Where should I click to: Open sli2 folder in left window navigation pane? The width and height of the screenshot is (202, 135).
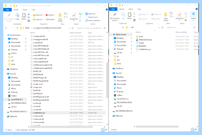coord(11,60)
